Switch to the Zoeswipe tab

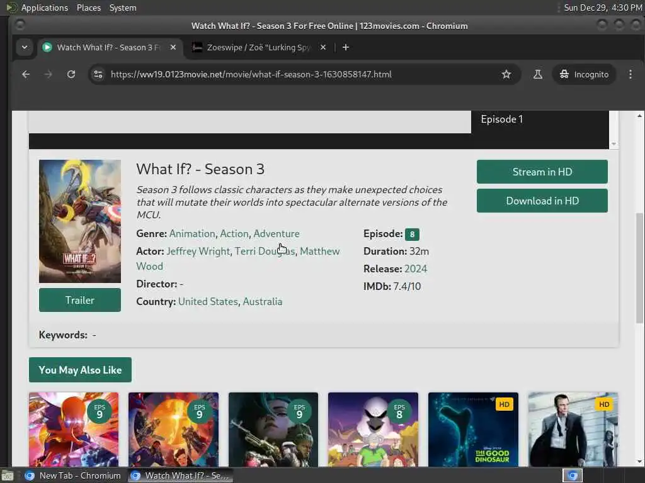click(x=260, y=47)
